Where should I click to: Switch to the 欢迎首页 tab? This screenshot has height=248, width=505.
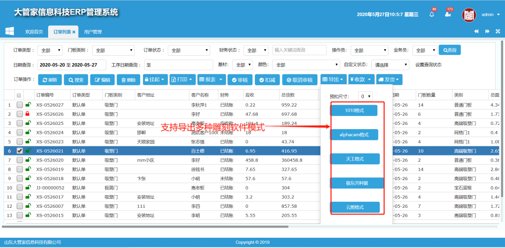34,32
